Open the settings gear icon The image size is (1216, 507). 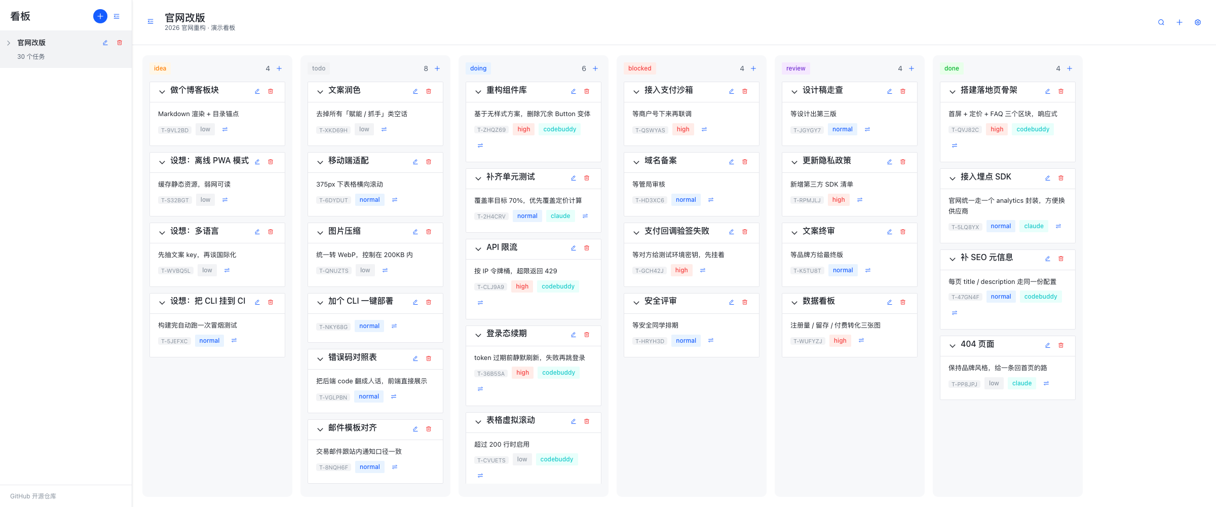(1198, 22)
